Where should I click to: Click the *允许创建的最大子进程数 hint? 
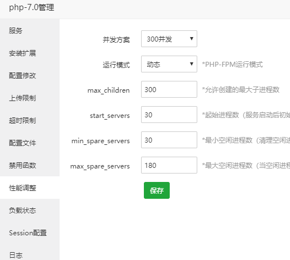pyautogui.click(x=241, y=90)
